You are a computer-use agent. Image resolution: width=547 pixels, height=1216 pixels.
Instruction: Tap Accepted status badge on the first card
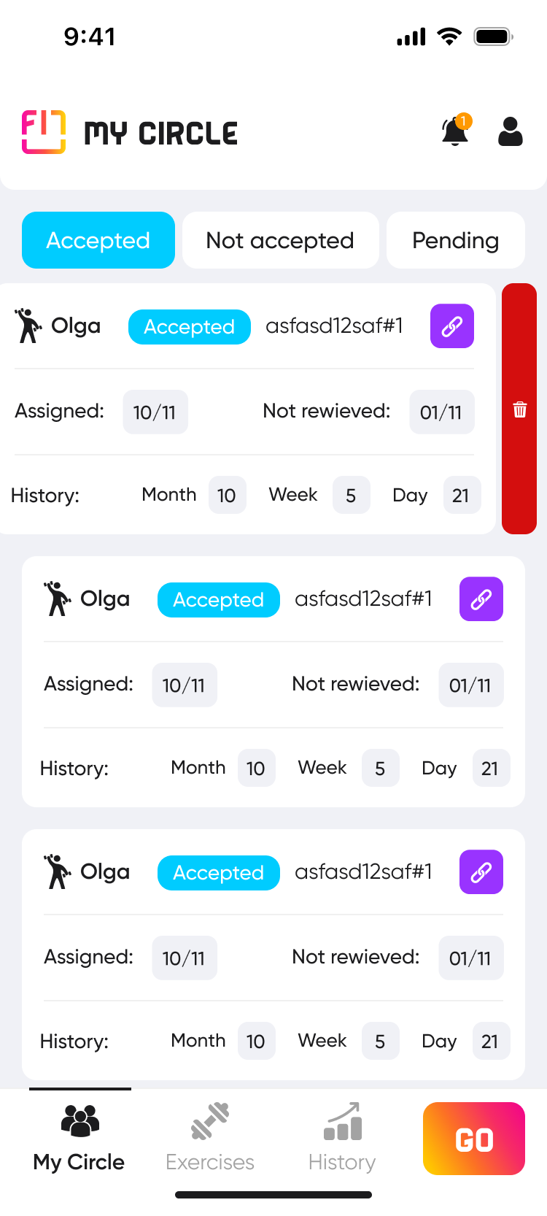tap(189, 327)
